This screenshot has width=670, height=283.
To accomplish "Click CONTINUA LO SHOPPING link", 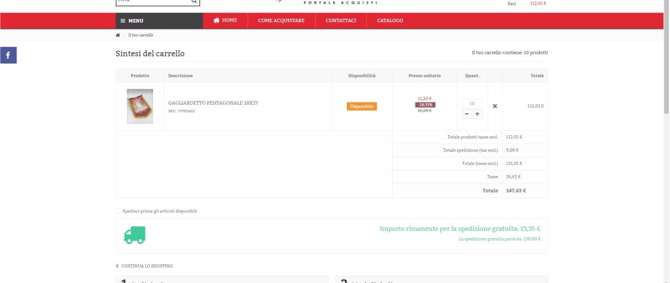I will (x=145, y=266).
